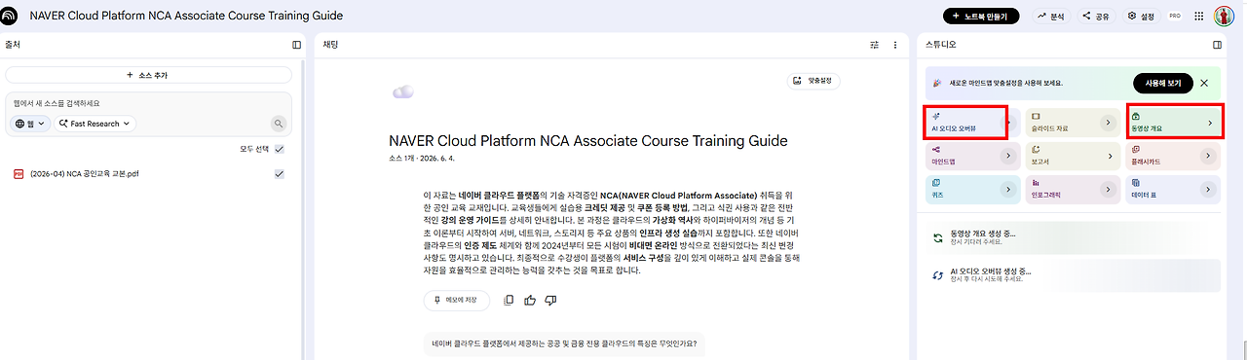
Task: Open the user account avatar
Action: coord(1224,17)
